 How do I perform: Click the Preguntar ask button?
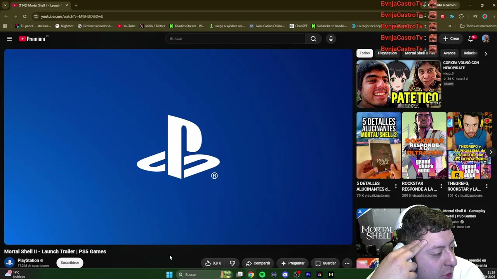click(x=293, y=263)
